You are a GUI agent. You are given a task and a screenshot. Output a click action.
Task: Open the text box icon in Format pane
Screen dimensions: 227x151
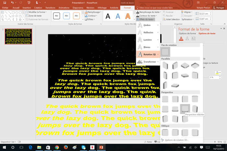(x=194, y=39)
